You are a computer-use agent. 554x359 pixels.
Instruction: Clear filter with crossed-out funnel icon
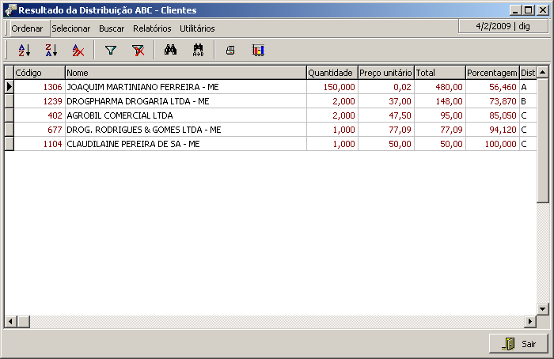tap(138, 51)
